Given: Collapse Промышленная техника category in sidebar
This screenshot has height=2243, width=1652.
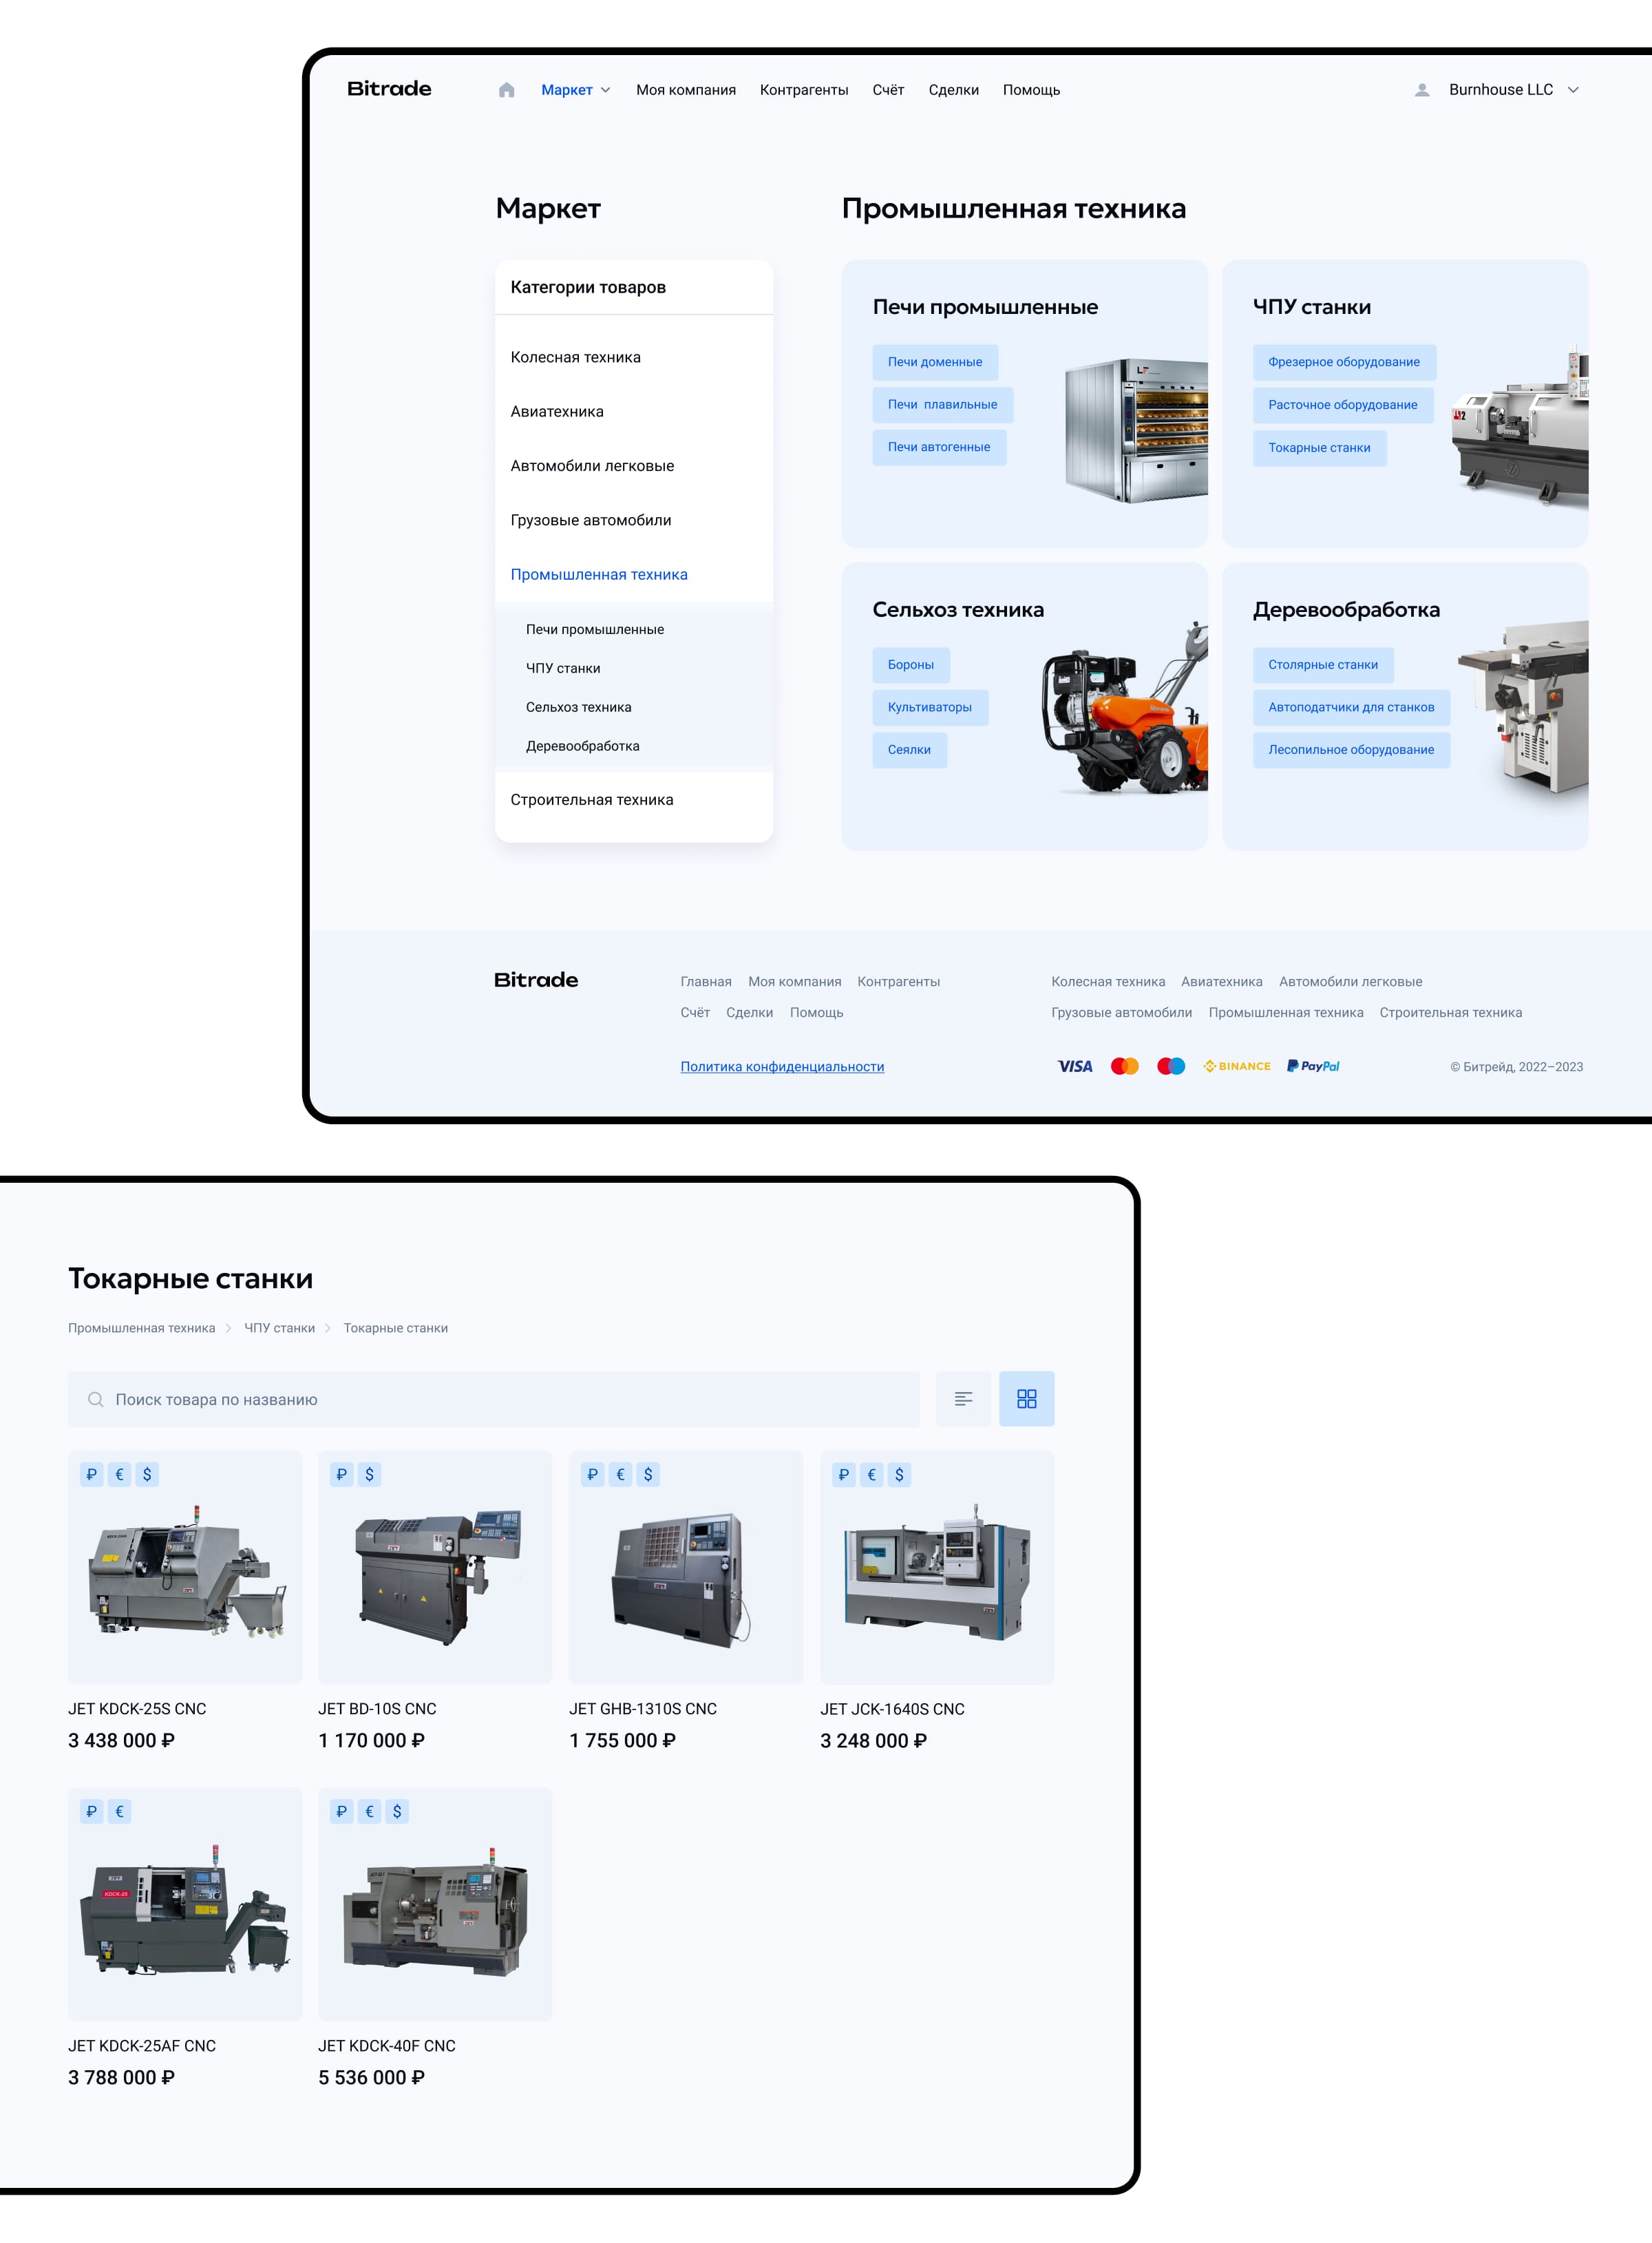Looking at the screenshot, I should [598, 574].
